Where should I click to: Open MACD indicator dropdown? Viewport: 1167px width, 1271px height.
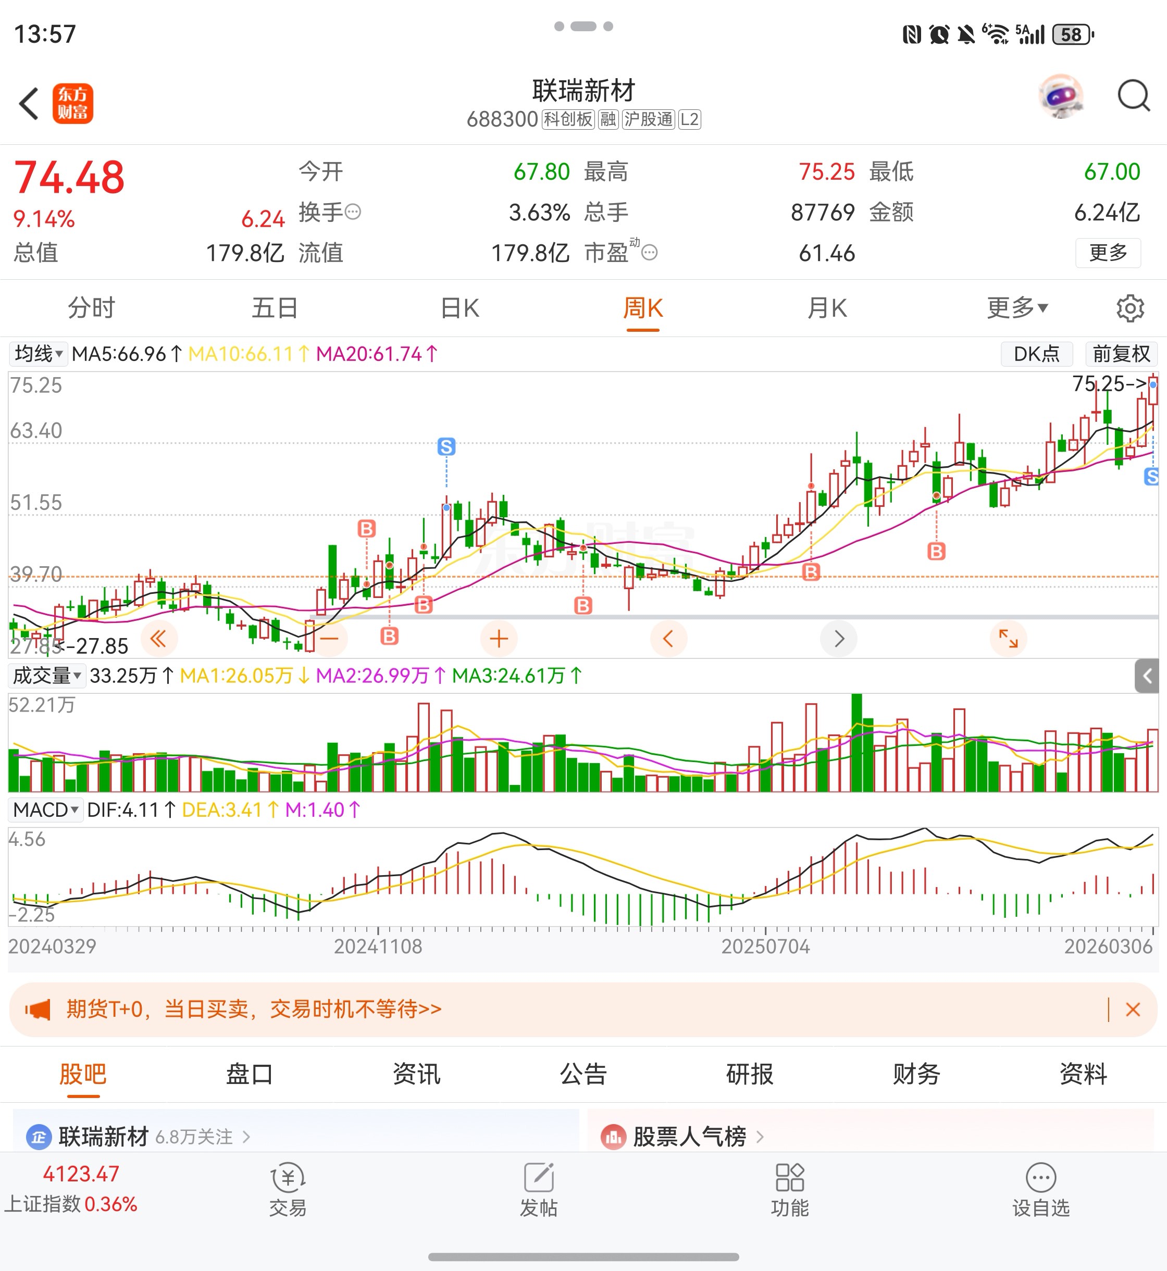pos(45,809)
